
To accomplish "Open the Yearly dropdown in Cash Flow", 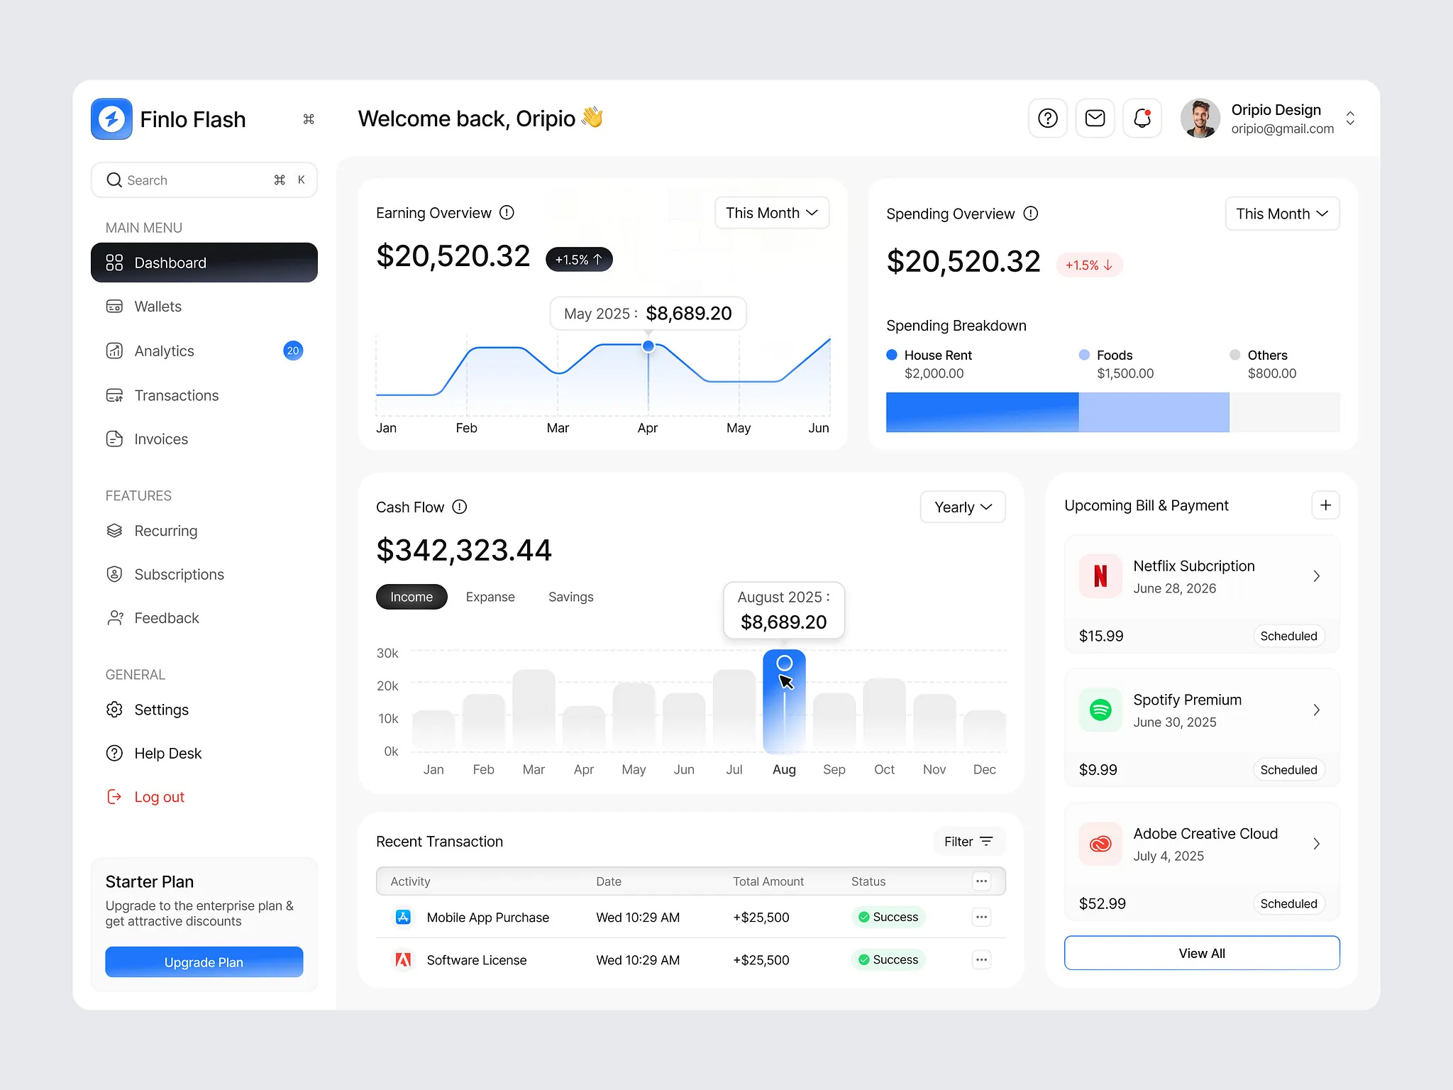I will pyautogui.click(x=962, y=507).
